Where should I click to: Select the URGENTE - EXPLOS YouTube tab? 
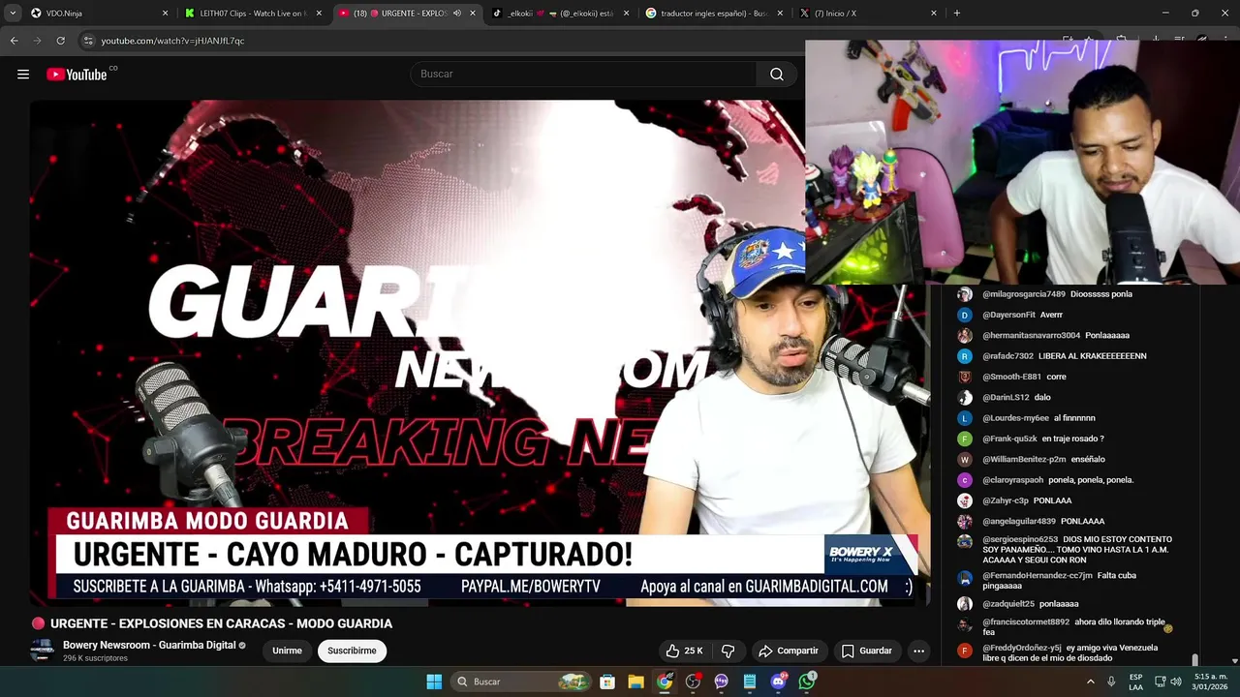407,14
